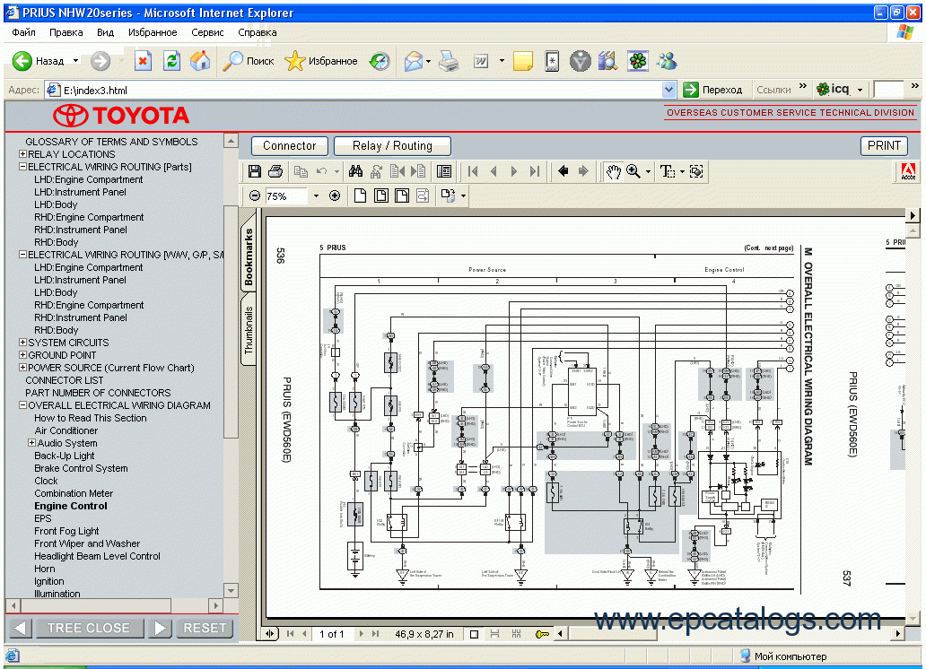Click the IE Refresh icon

click(172, 61)
